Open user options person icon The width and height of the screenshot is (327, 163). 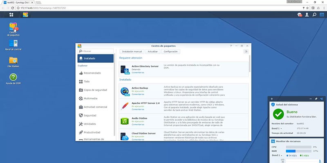(307, 15)
